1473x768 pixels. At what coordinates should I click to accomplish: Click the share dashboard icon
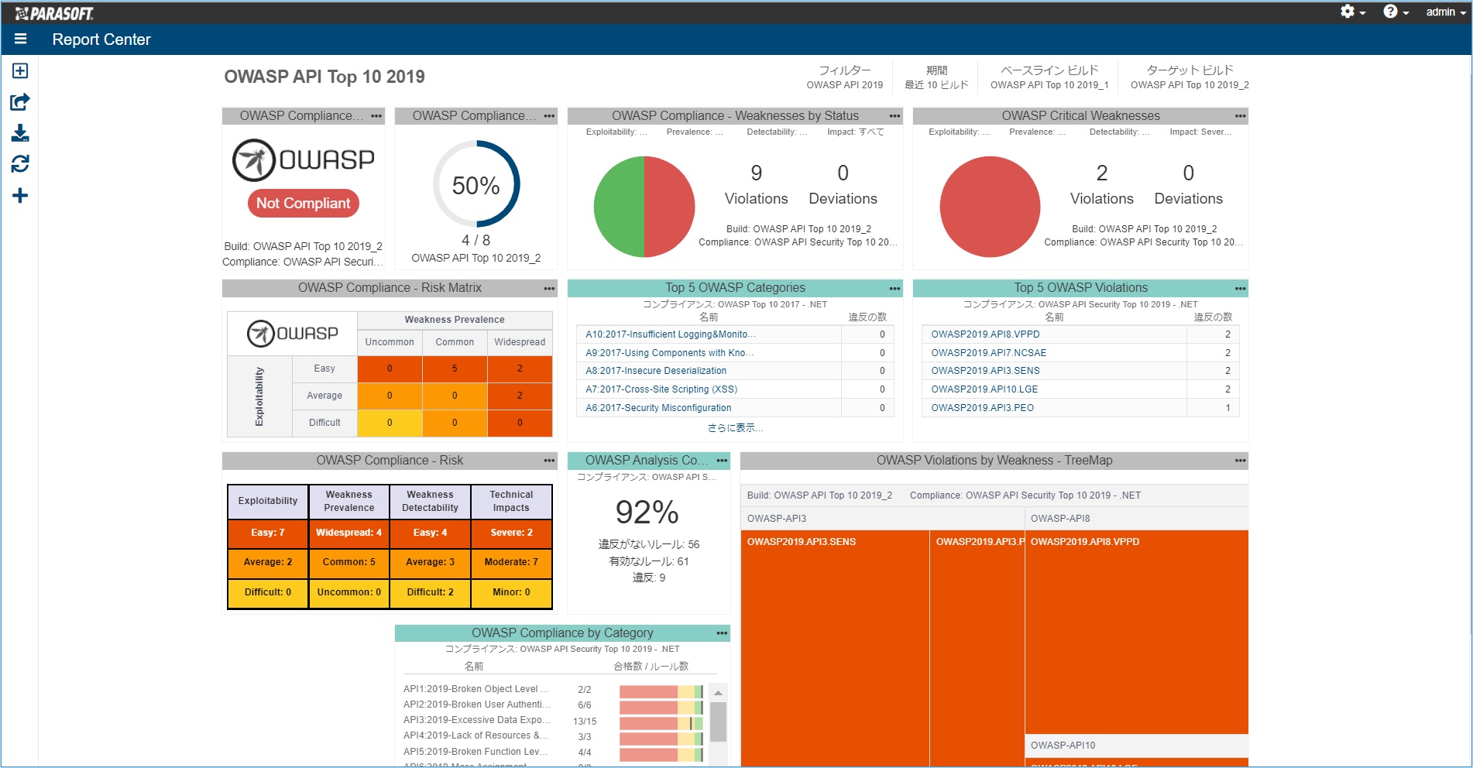click(x=20, y=102)
